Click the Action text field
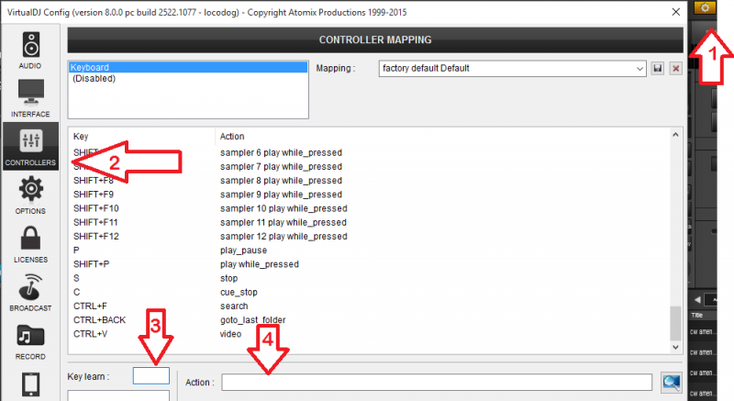The height and width of the screenshot is (401, 734). tap(437, 383)
